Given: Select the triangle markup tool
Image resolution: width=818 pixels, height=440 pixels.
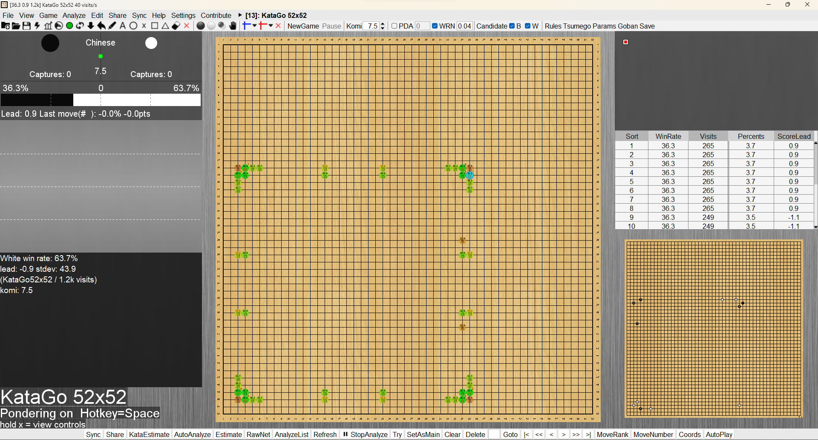Looking at the screenshot, I should pos(165,26).
